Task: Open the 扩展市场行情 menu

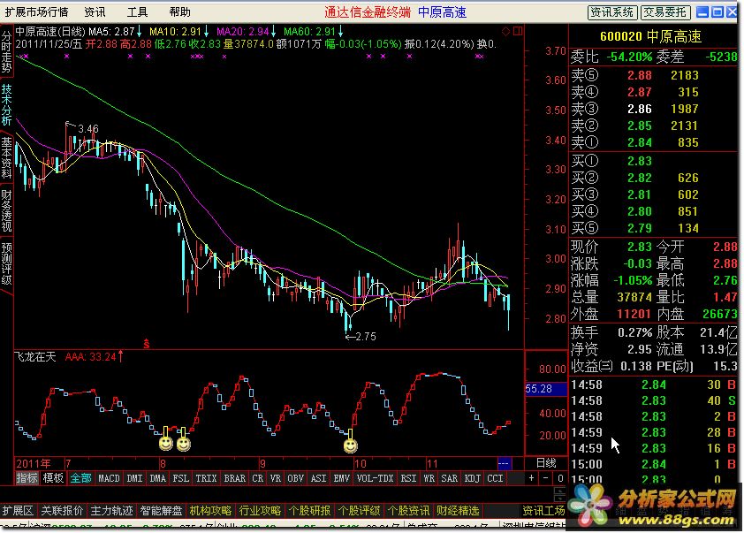Action: [x=36, y=11]
